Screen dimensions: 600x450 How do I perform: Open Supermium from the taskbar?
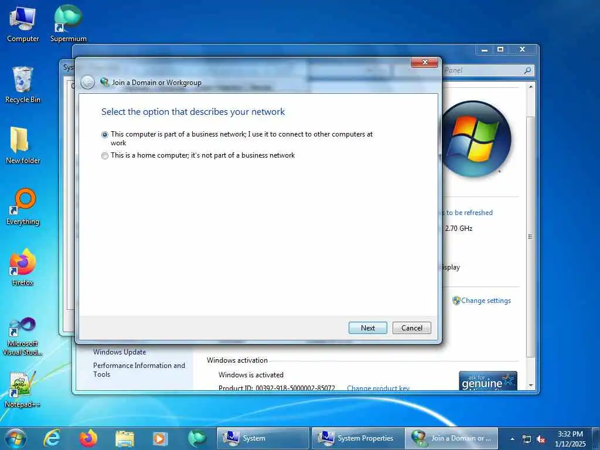pos(197,438)
